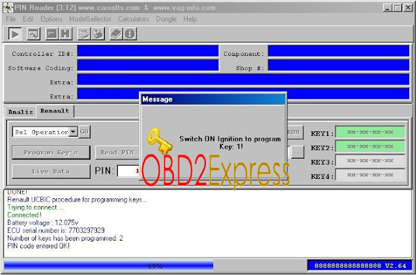Open the ModelSellector menu
This screenshot has height=275, width=417.
tap(90, 19)
